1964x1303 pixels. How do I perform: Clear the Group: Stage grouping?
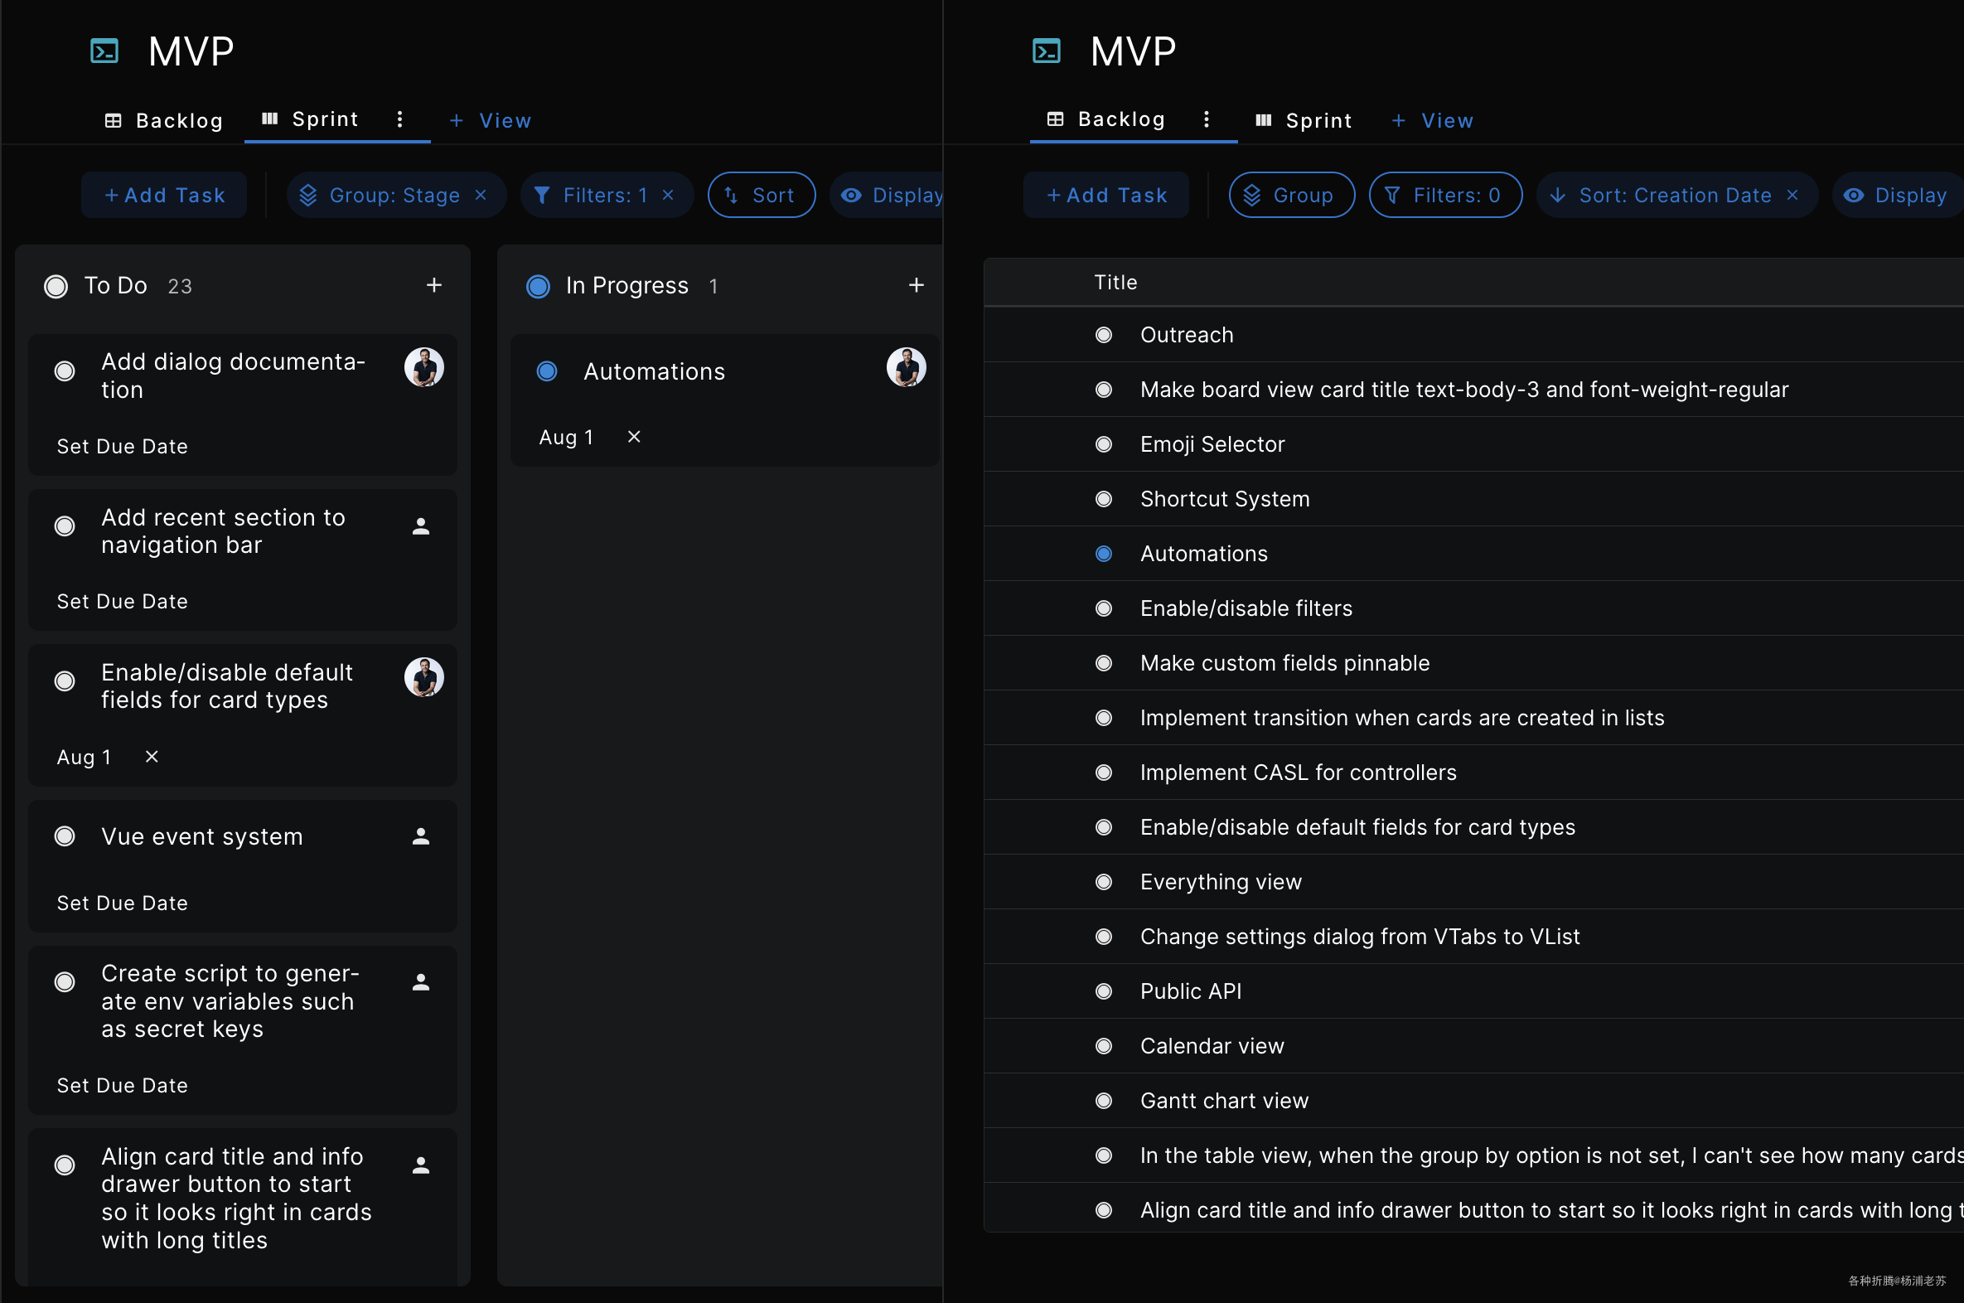pyautogui.click(x=481, y=196)
